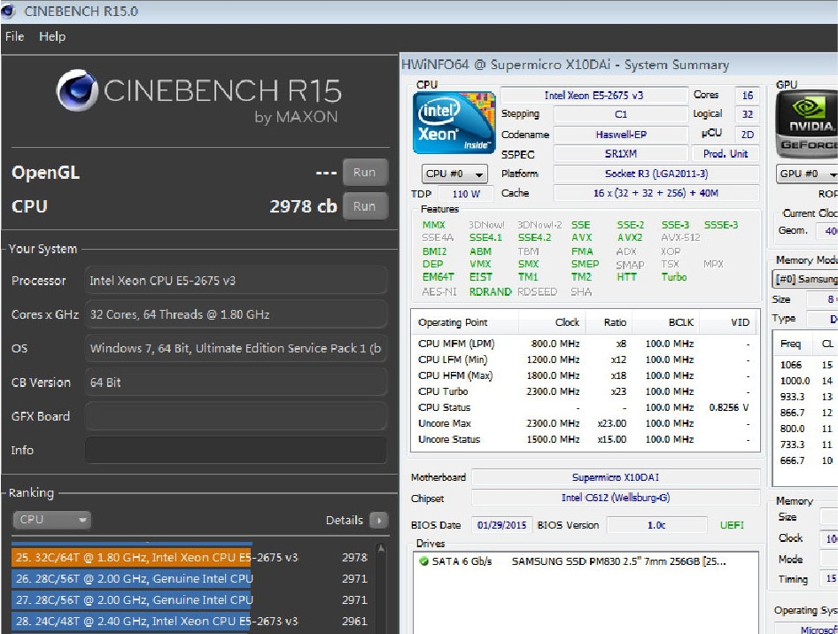Click the VID column header
The image size is (838, 634).
(x=729, y=322)
